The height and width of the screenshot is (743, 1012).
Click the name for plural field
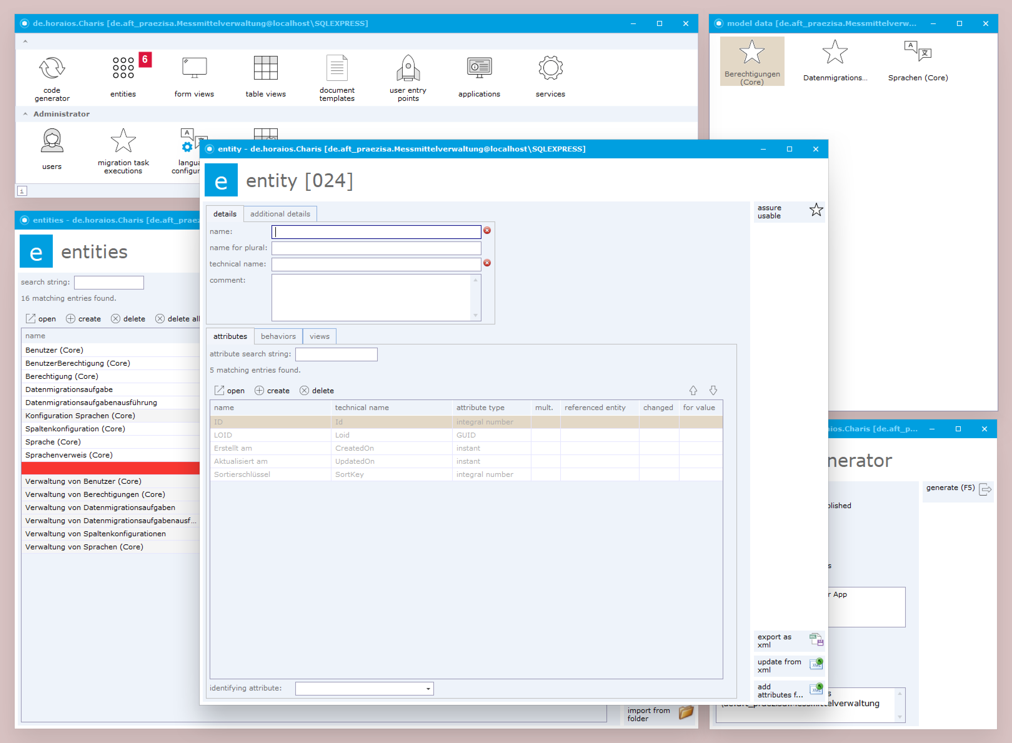(376, 248)
